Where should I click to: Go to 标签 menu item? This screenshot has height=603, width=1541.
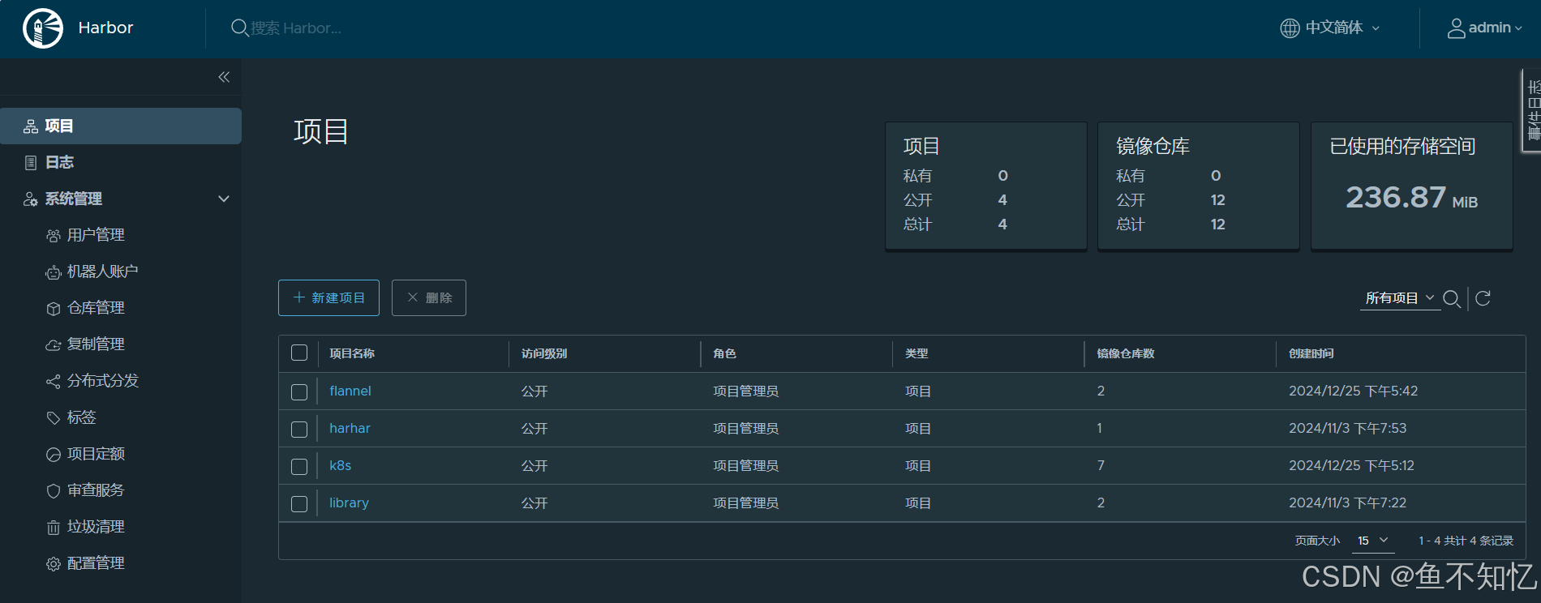(81, 417)
